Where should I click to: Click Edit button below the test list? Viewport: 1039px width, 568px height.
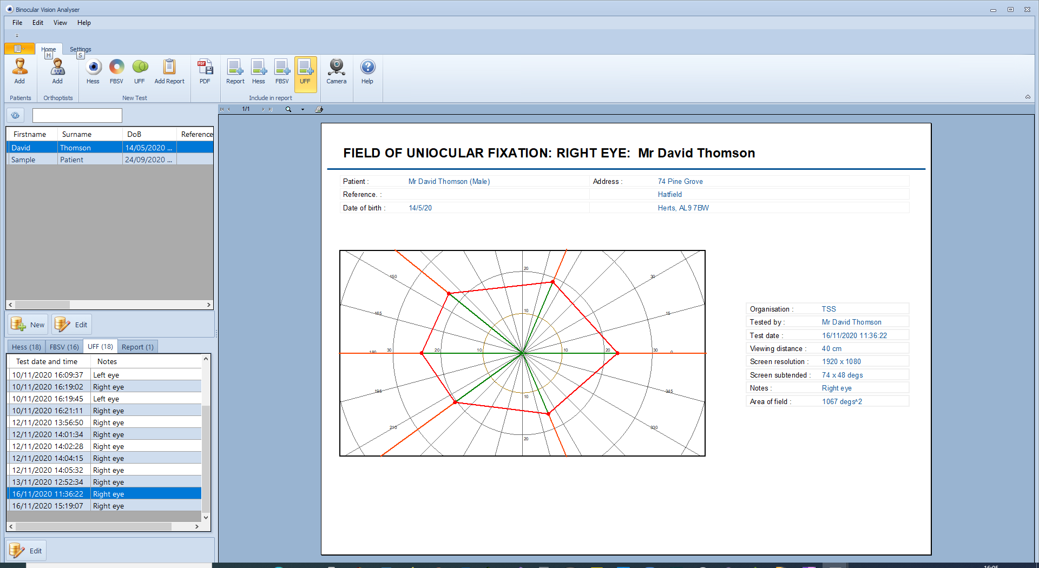coord(26,551)
